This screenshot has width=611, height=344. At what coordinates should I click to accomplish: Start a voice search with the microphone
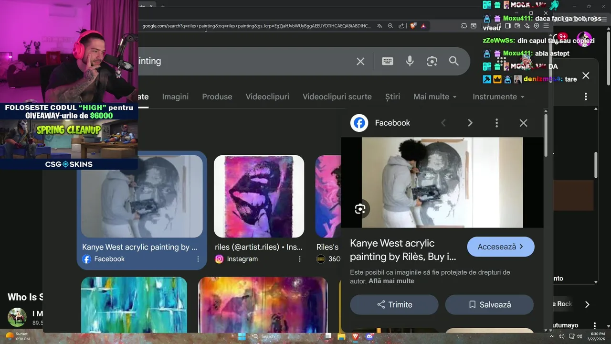coord(410,61)
